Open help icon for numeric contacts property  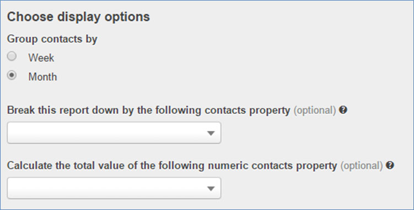(390, 165)
